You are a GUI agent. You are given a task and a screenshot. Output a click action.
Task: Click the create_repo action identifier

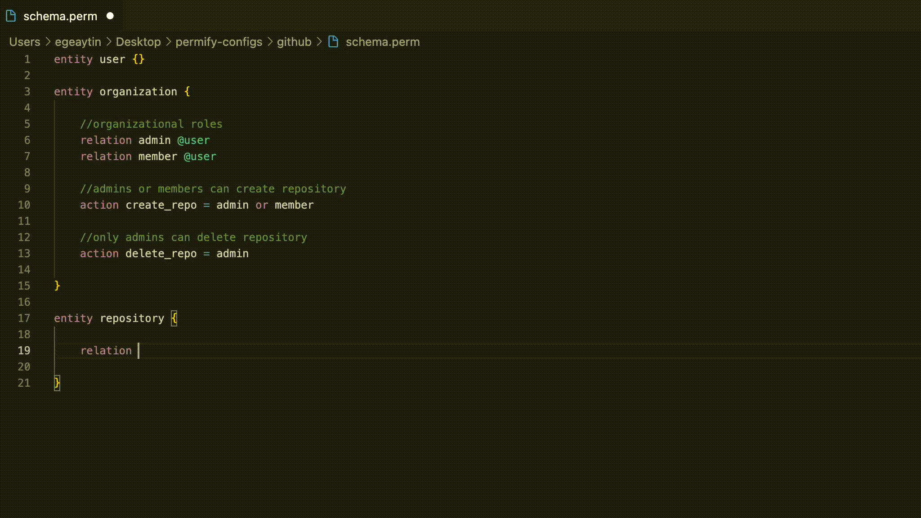[161, 205]
